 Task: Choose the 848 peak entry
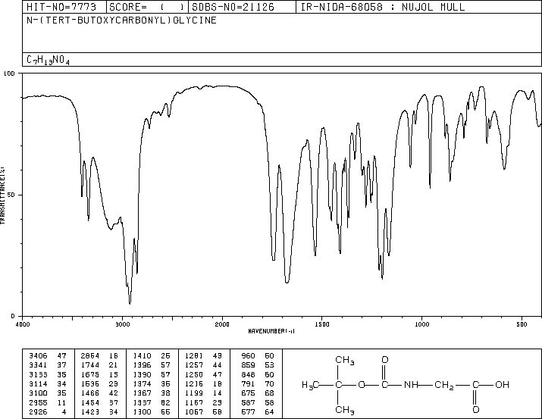[x=248, y=374]
